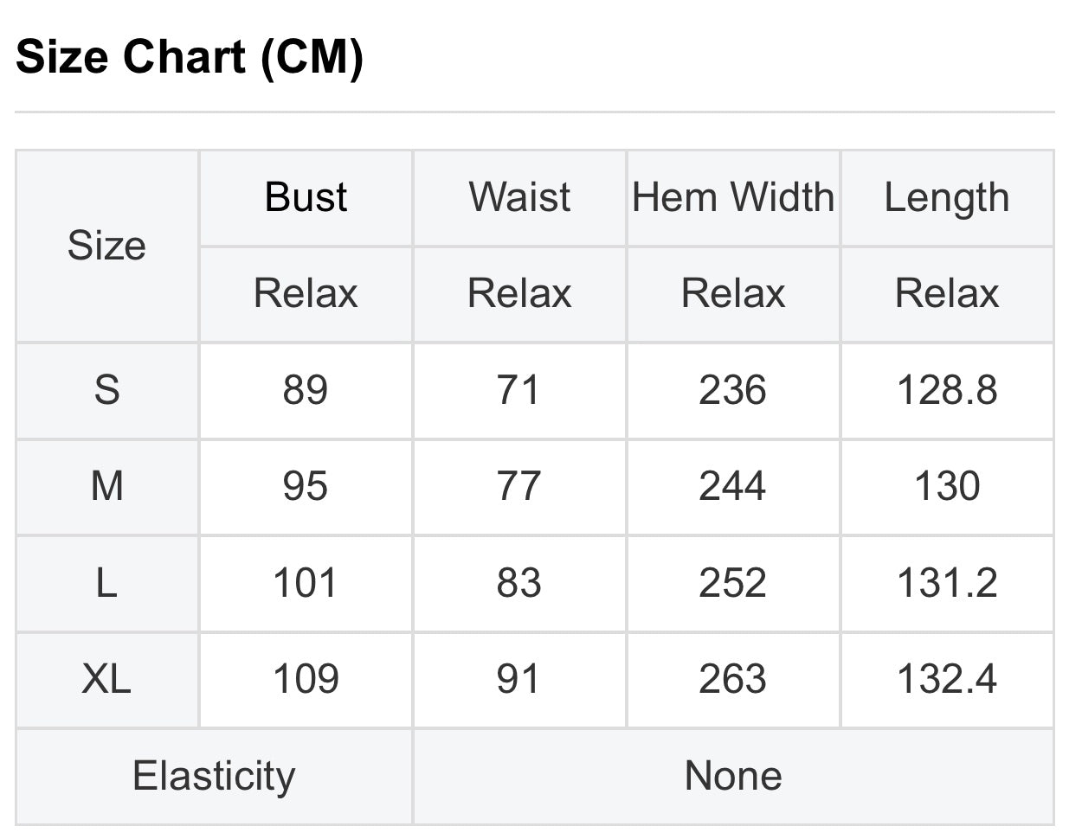This screenshot has height=839, width=1069.
Task: Click length value 132.4
Action: click(947, 679)
